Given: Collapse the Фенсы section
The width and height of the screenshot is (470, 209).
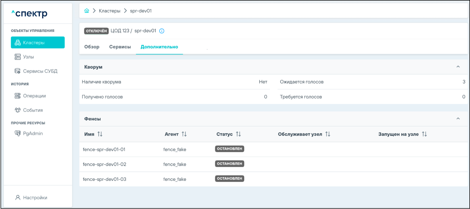Looking at the screenshot, I should coord(458,119).
